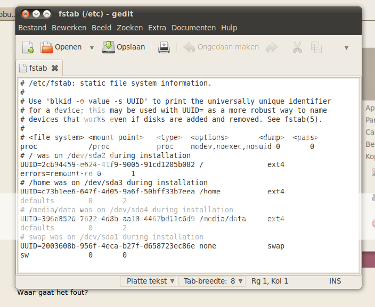Click the '# /home was on /dev/sda3' comment
The image size is (375, 307).
(x=114, y=183)
